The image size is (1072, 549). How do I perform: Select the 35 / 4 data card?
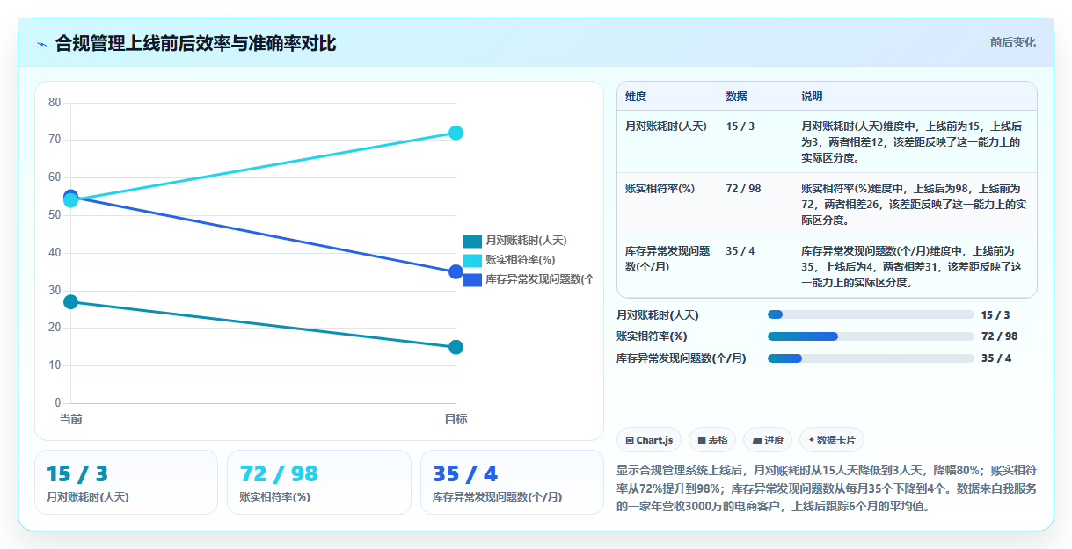tap(512, 482)
